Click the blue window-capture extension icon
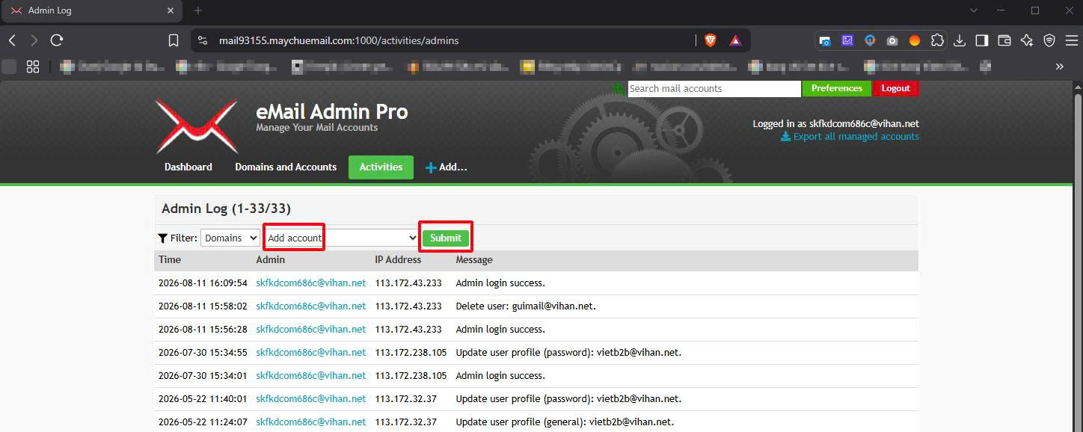The width and height of the screenshot is (1083, 432). [825, 40]
